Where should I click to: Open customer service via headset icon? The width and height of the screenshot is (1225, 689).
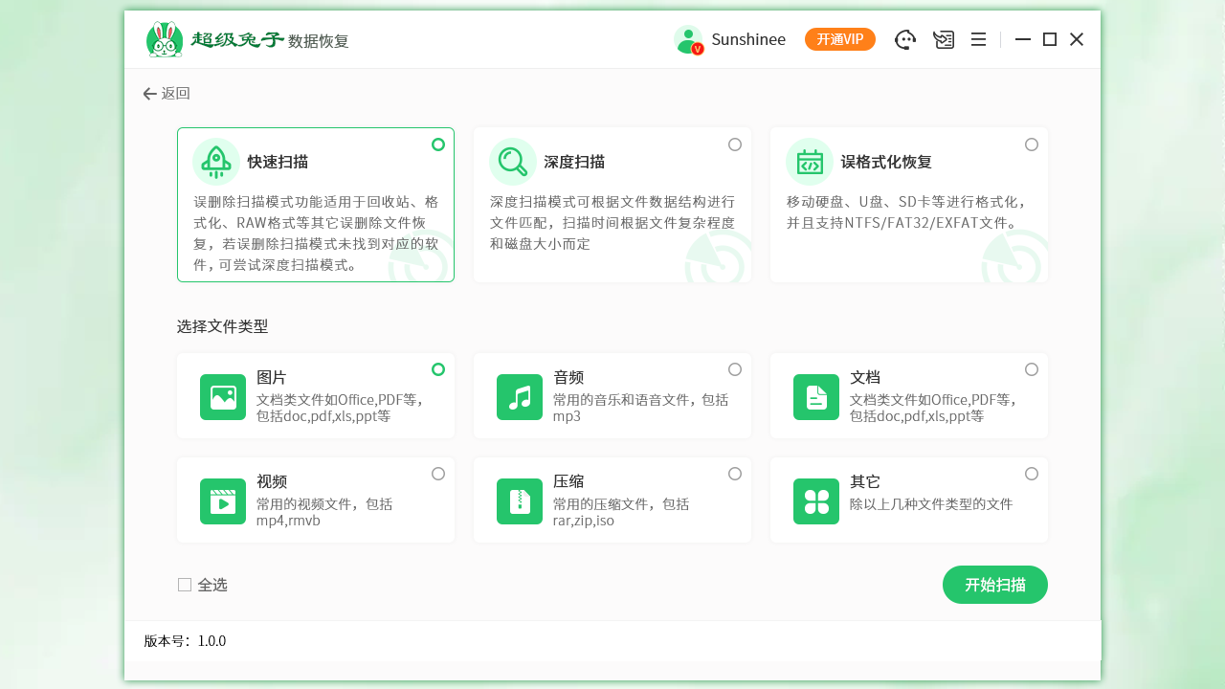(905, 39)
